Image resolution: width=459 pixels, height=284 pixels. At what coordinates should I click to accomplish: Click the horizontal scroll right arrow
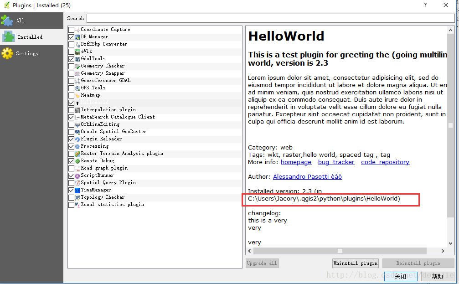coord(443,251)
